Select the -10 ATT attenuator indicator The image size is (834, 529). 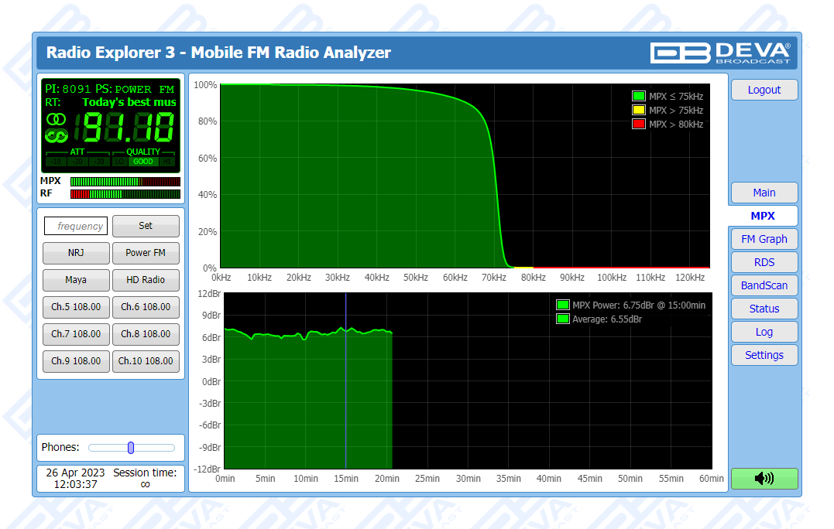pos(56,162)
